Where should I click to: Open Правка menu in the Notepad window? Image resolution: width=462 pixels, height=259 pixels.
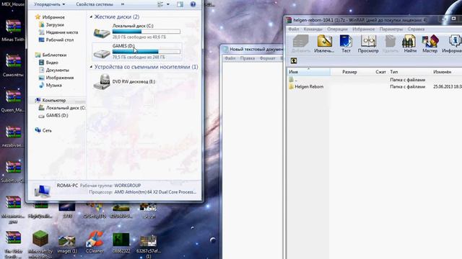tap(247, 58)
